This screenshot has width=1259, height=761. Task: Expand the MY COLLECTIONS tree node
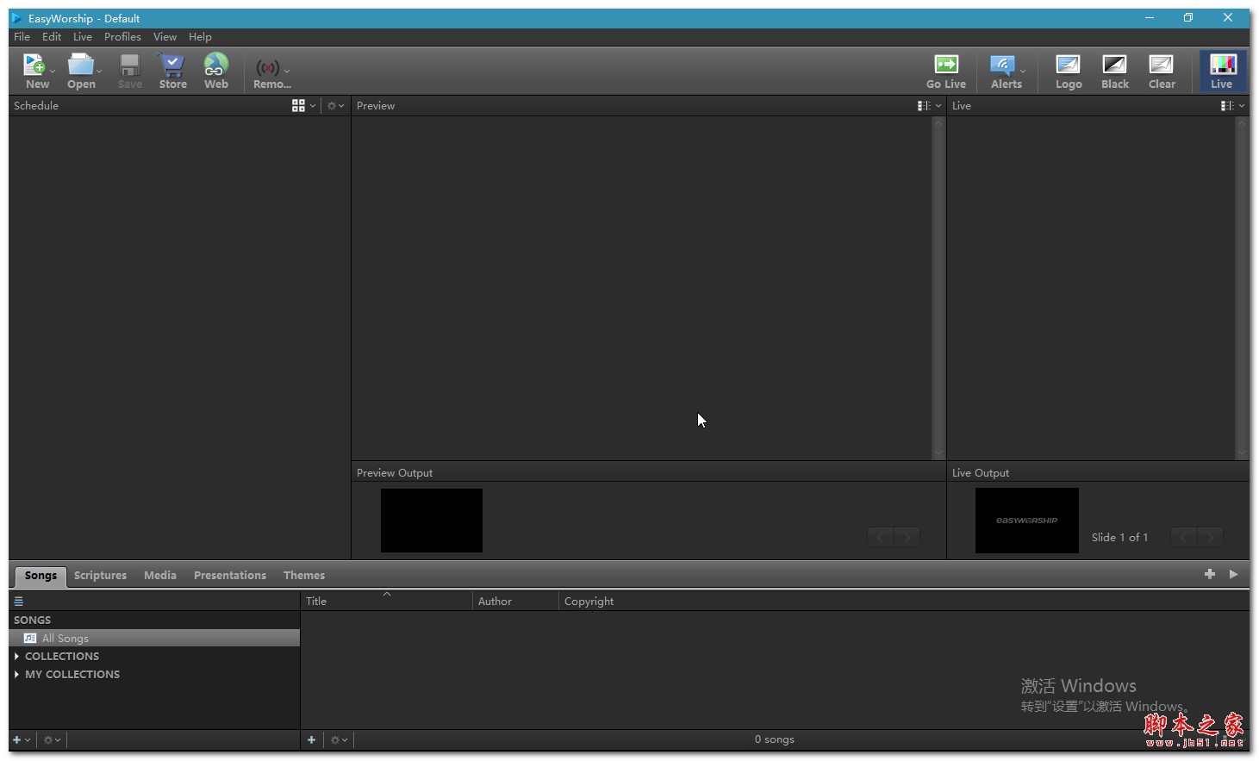[17, 675]
